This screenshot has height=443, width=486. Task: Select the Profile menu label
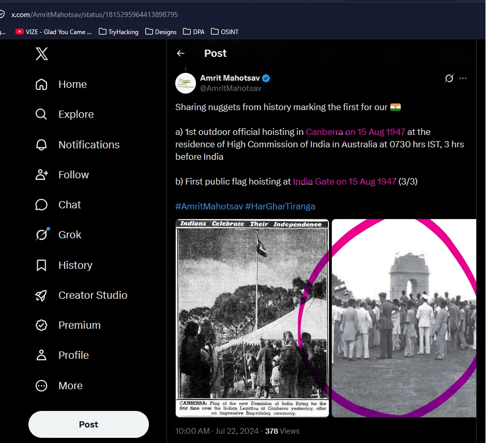click(x=73, y=355)
